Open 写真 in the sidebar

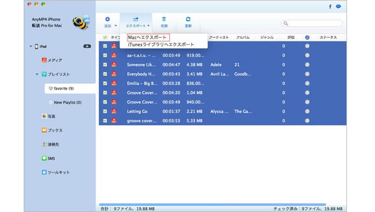(48, 117)
